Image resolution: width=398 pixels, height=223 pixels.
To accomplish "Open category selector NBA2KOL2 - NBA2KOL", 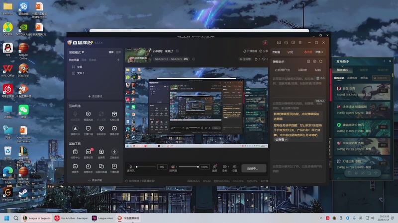I will [171, 59].
